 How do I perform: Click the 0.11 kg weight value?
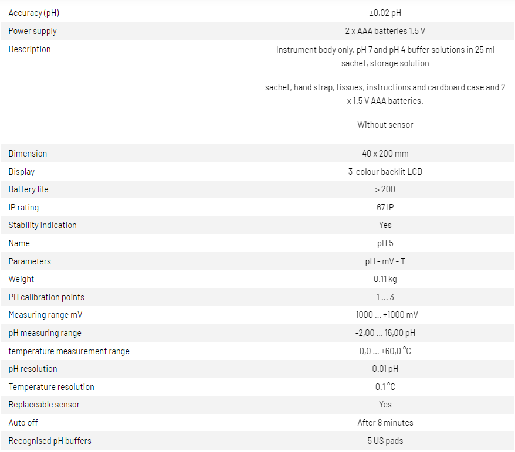pyautogui.click(x=385, y=279)
